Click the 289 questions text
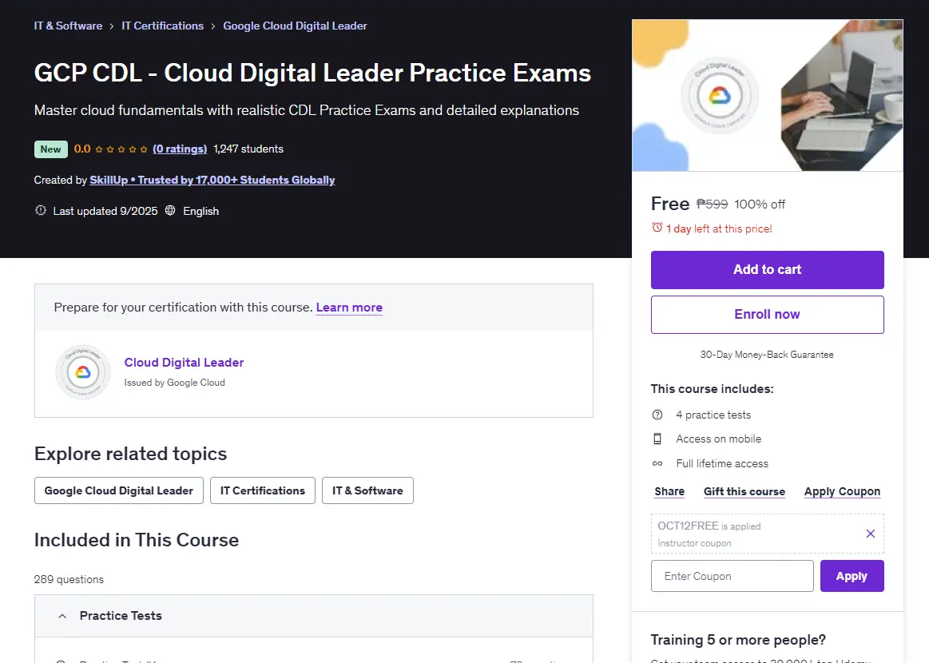The width and height of the screenshot is (929, 663). 69,579
